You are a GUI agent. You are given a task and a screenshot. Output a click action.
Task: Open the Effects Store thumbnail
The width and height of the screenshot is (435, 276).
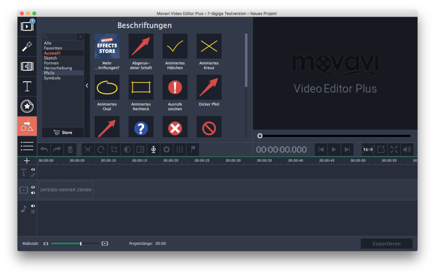107,46
